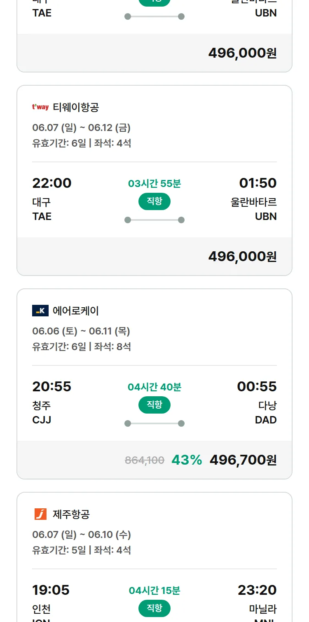Select the 496,000원 price on t'way card
The height and width of the screenshot is (622, 309).
point(243,256)
